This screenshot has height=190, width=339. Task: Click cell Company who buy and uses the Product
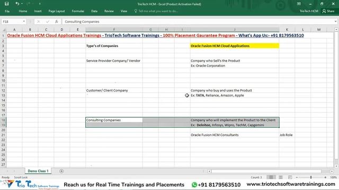[235, 90]
